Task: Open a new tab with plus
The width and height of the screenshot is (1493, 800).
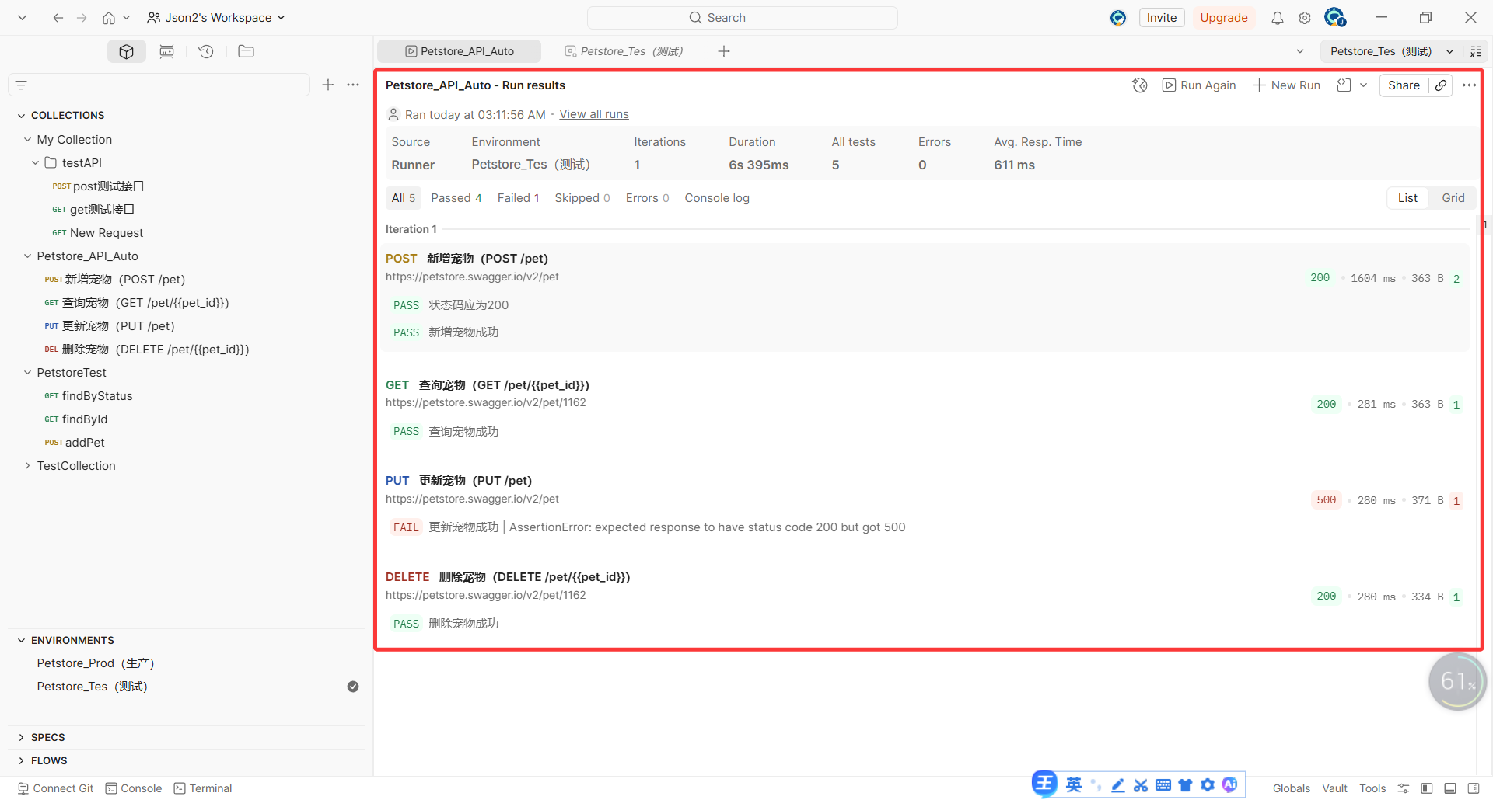Action: 724,51
